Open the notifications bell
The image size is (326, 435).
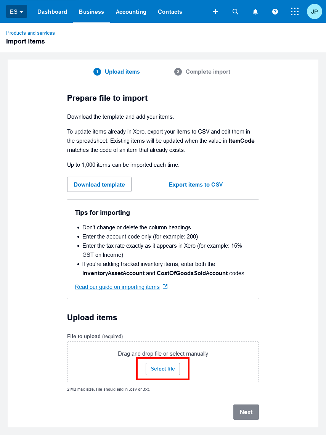[x=255, y=11]
